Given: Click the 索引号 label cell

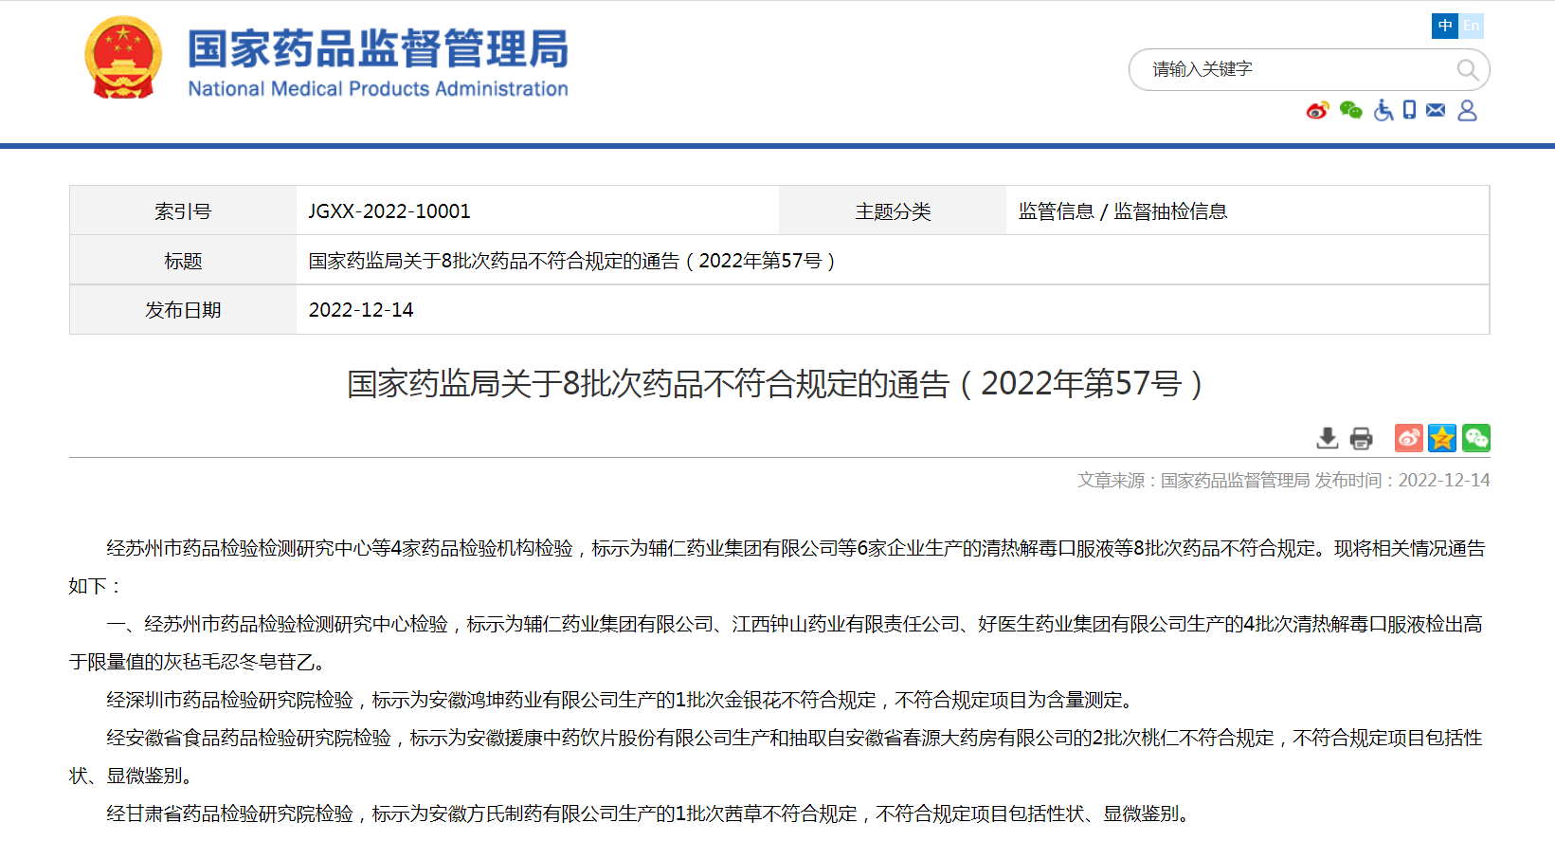Looking at the screenshot, I should [183, 211].
